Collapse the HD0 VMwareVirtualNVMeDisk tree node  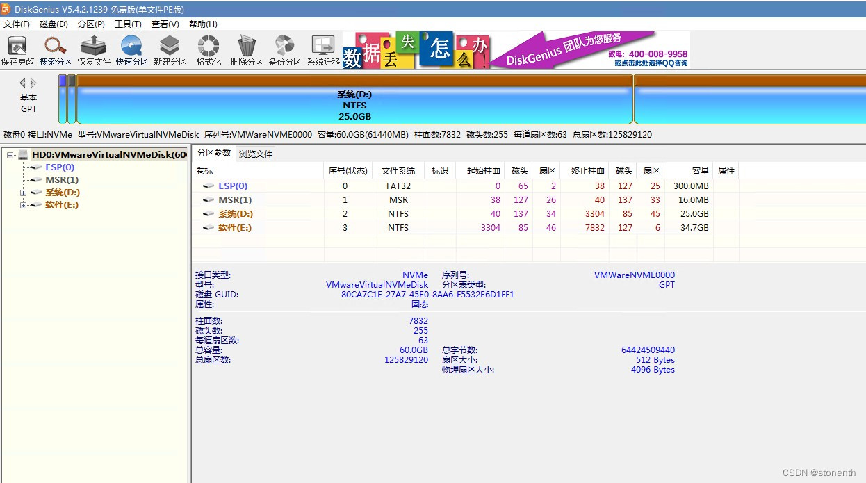pos(10,155)
